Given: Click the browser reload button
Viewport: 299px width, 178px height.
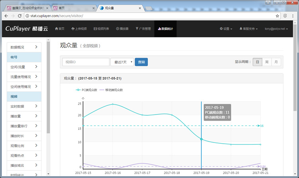Looking at the screenshot, I should click(20, 16).
